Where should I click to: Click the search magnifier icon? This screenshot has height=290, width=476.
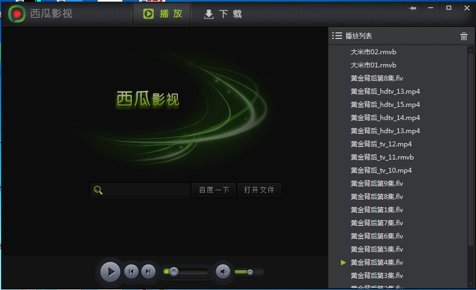coord(98,190)
